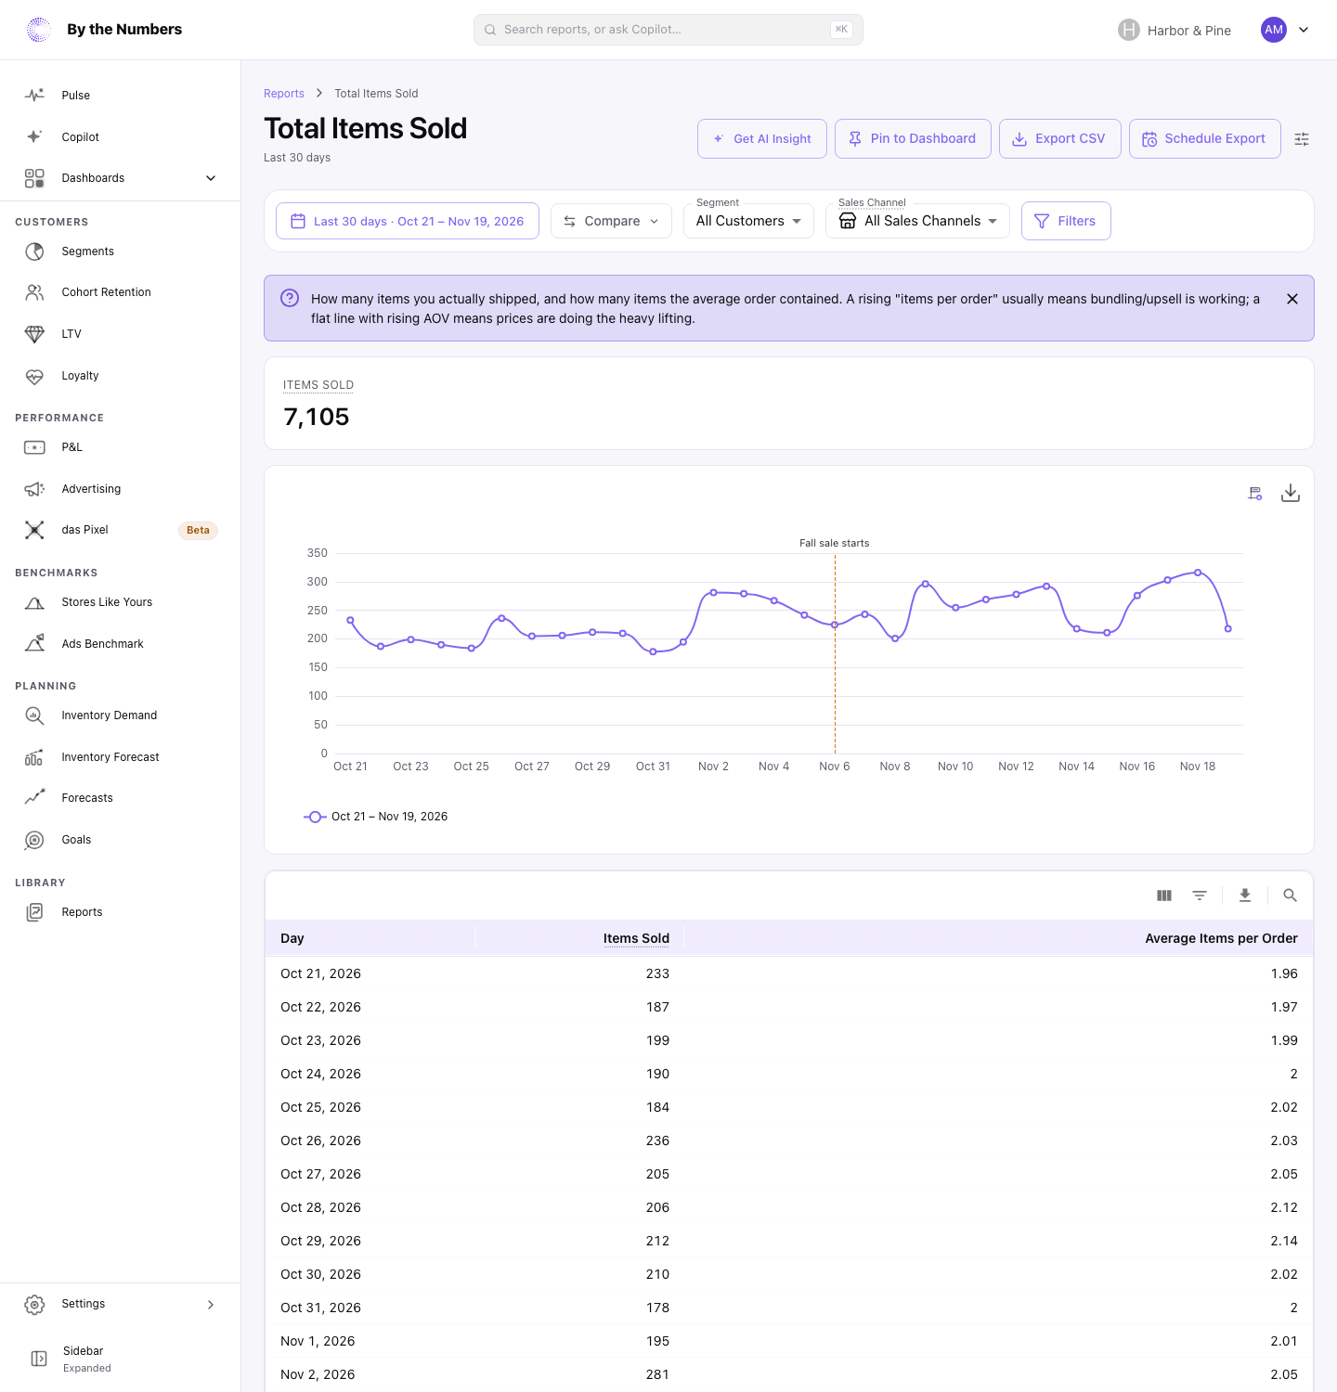Download the chart image icon
1337x1392 pixels.
[x=1291, y=493]
